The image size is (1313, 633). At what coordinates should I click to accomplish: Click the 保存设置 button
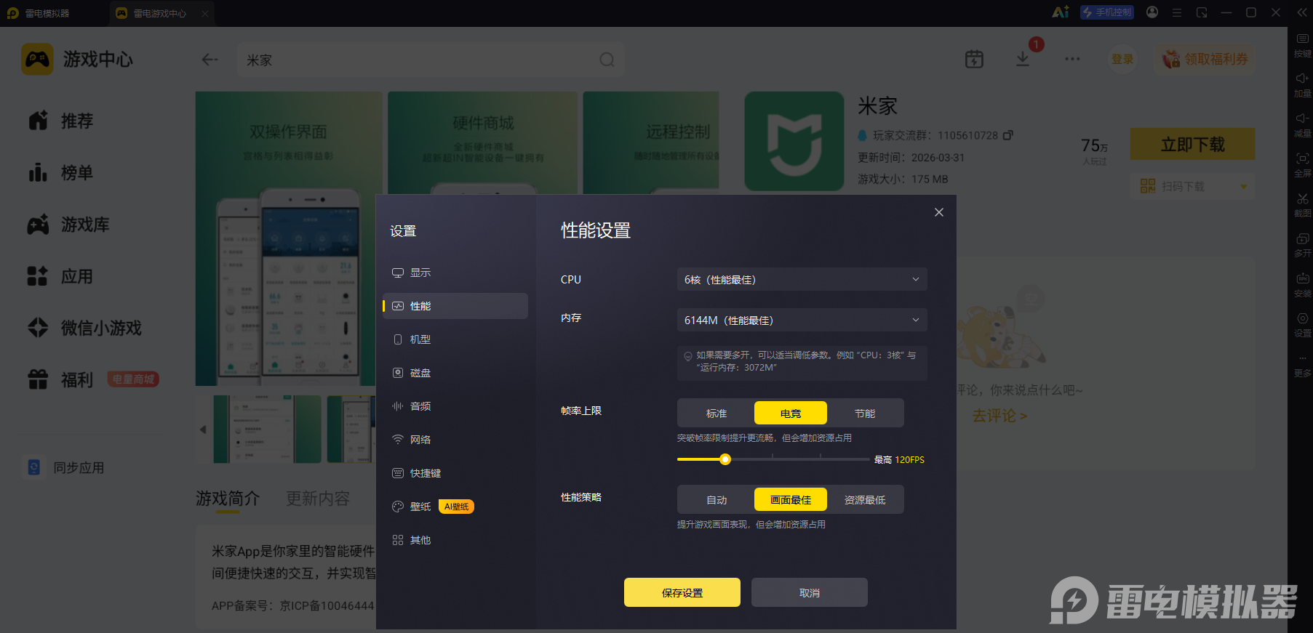pyautogui.click(x=682, y=592)
